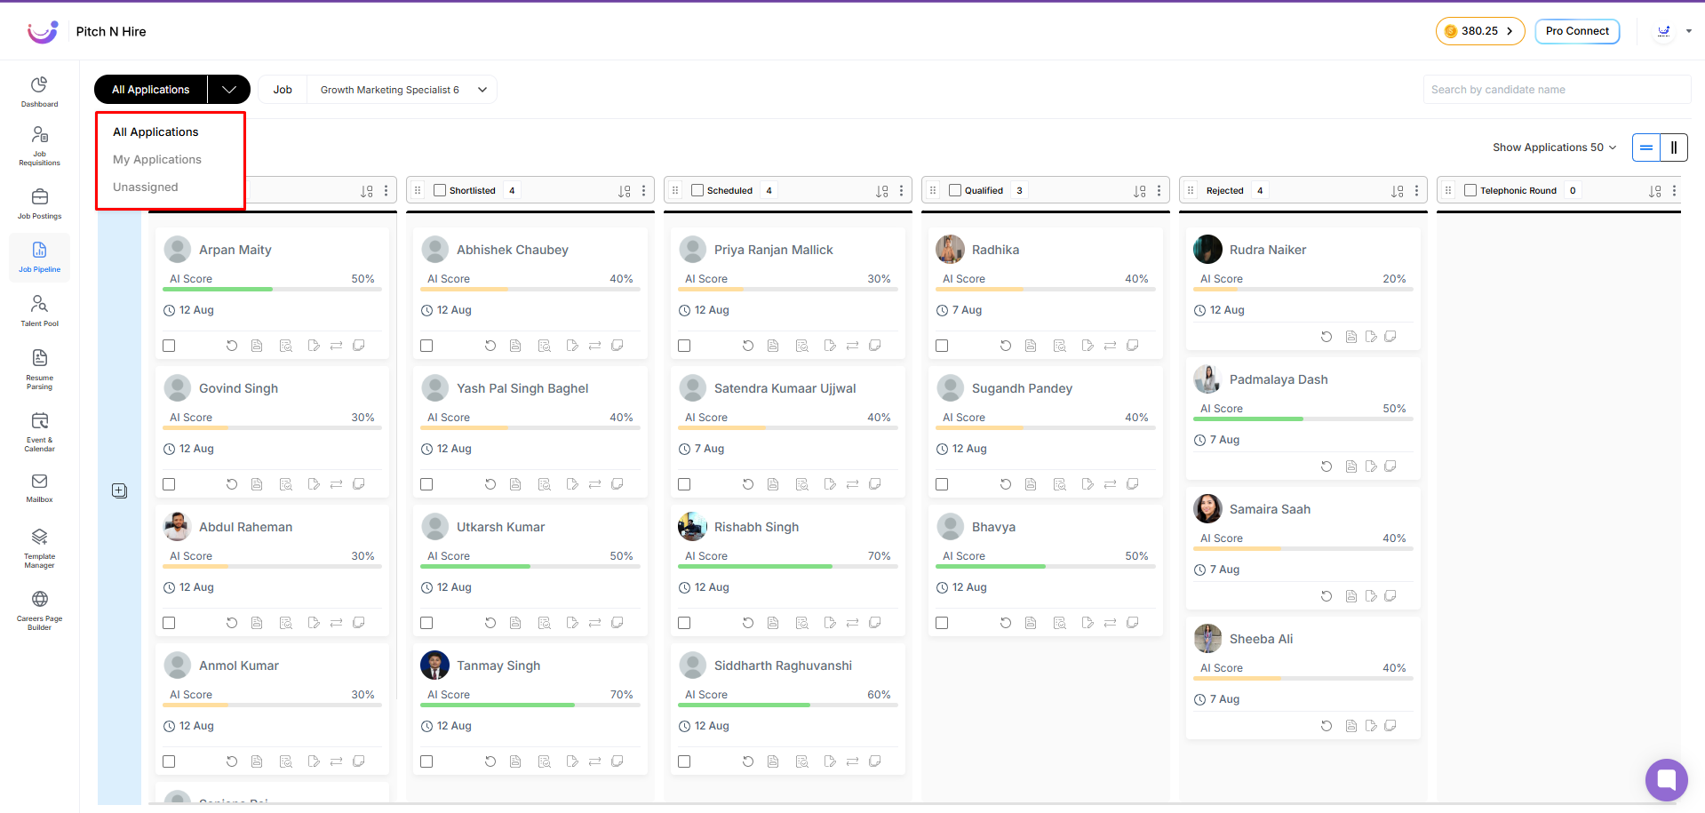Open Show Applications 50 dropdown
Viewport: 1705px width, 813px height.
[x=1554, y=147]
